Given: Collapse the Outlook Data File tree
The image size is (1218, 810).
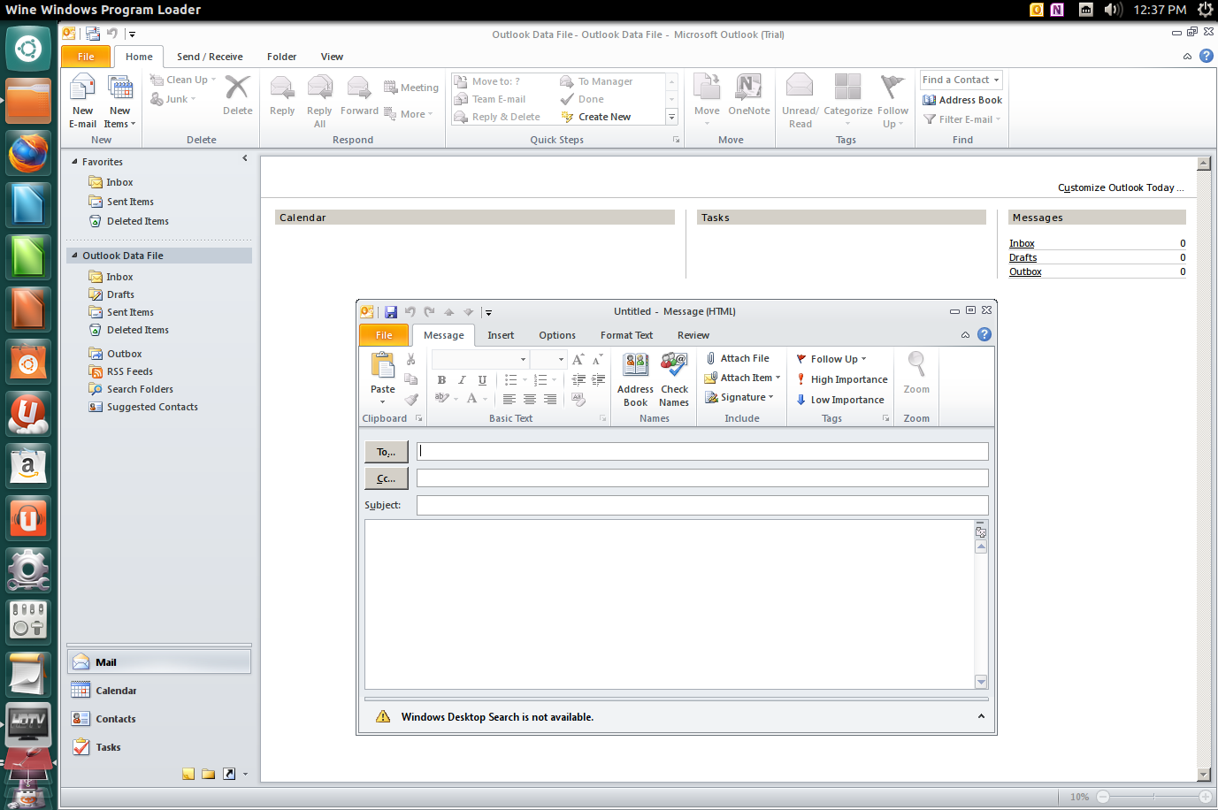Looking at the screenshot, I should (x=74, y=256).
